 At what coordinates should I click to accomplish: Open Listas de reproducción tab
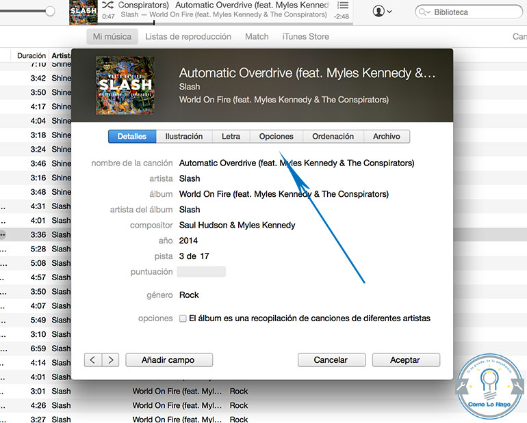(188, 37)
